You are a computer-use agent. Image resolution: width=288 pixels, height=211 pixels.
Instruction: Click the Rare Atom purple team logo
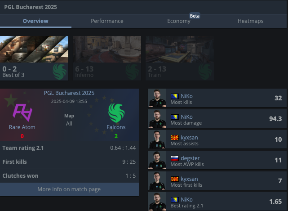click(22, 112)
